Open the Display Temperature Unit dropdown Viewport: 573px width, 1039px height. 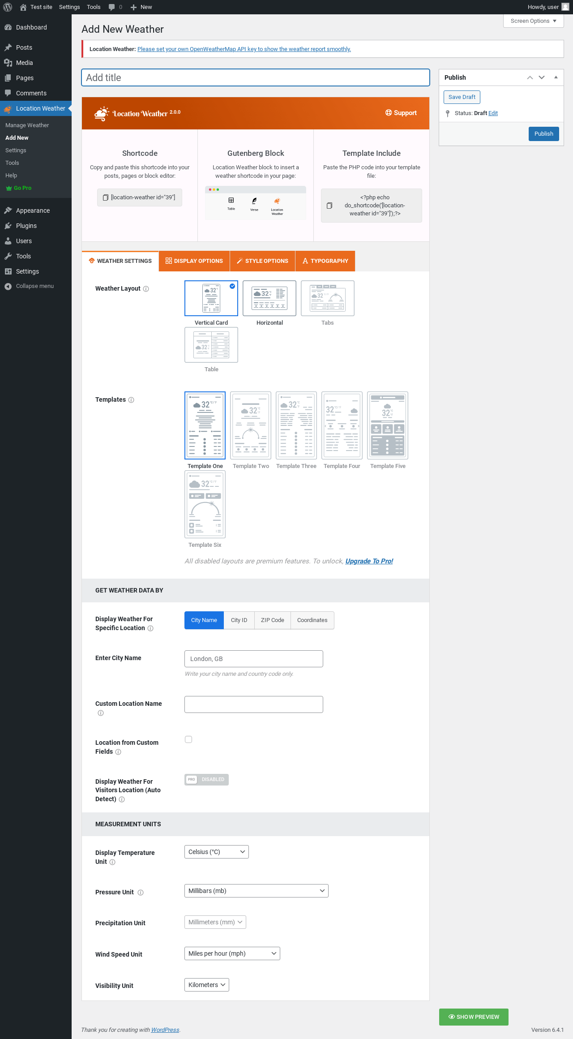pos(216,852)
